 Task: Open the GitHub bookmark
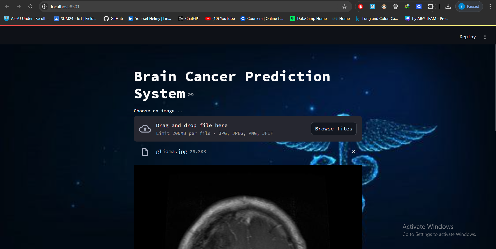click(x=113, y=19)
